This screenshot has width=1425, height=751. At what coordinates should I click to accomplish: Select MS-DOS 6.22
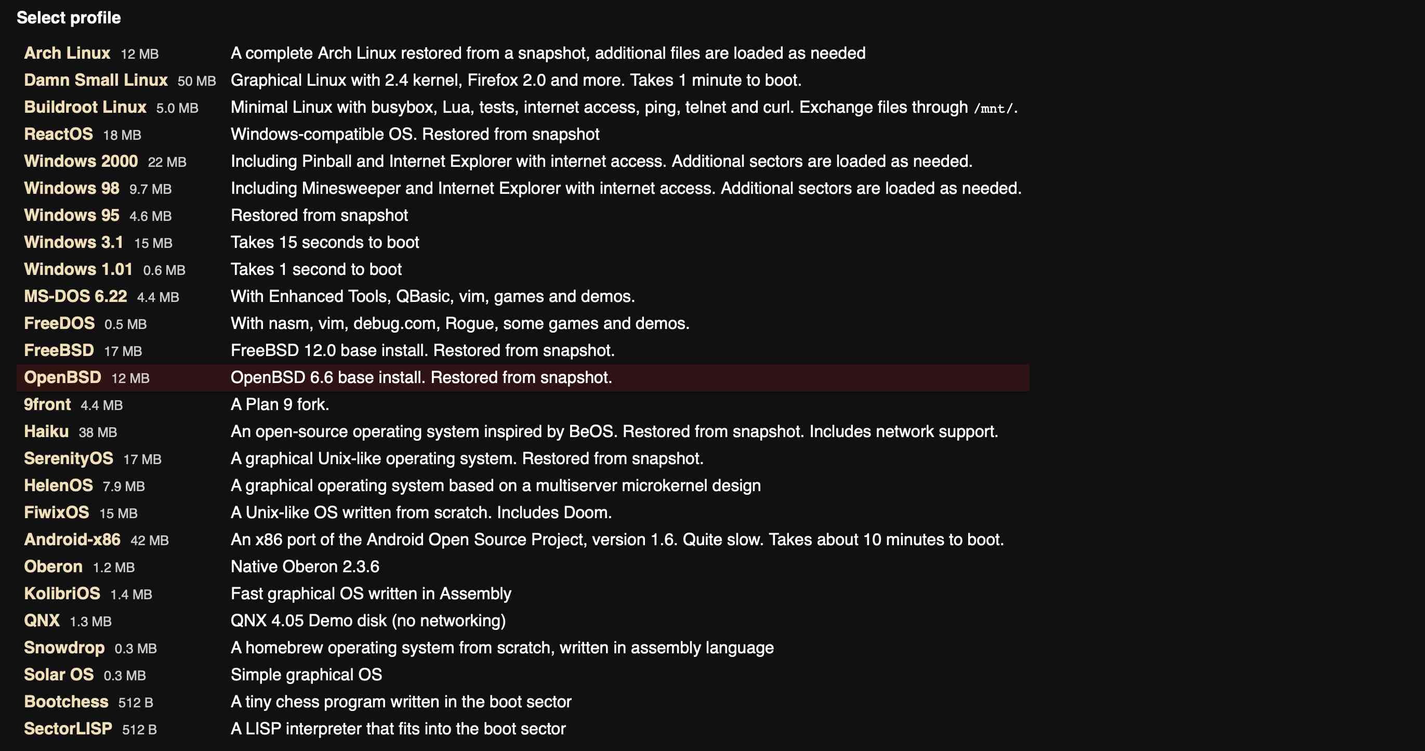pos(75,296)
